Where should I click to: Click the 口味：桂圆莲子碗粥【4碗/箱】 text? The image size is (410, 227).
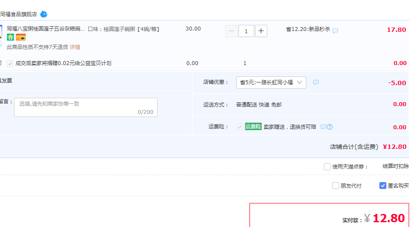click(124, 29)
